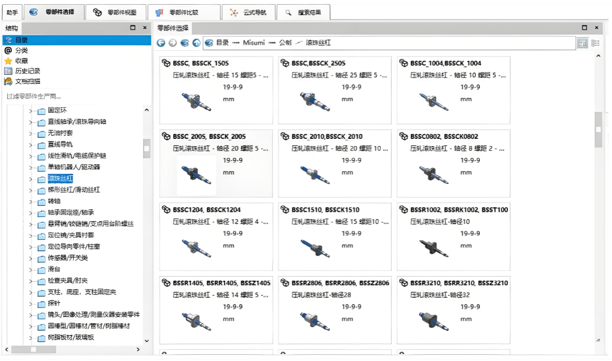
Task: Expand the 梯形丝杠/滑动丝杠 tree folder
Action: coord(31,190)
